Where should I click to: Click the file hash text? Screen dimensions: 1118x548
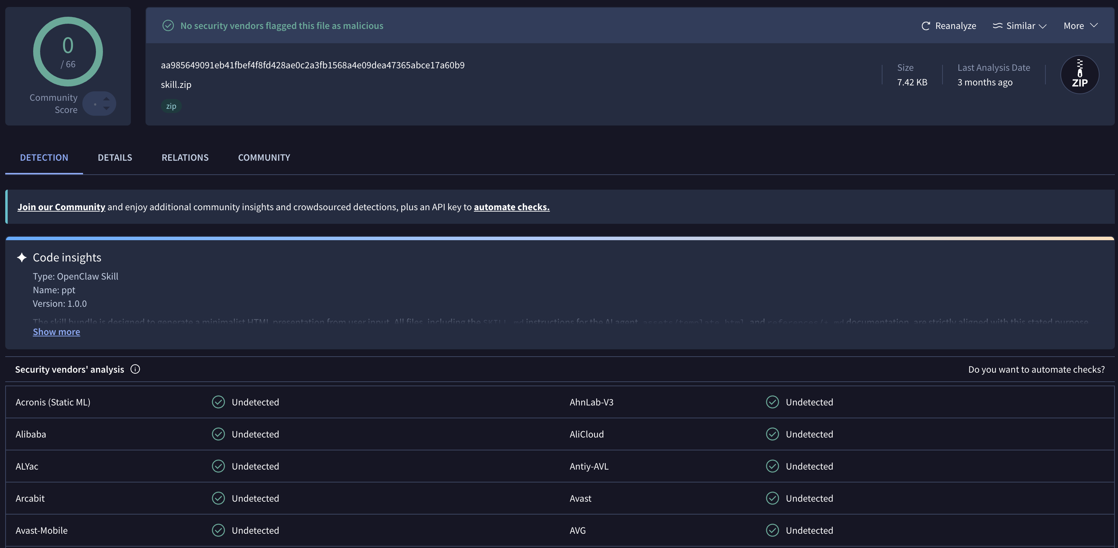pos(313,65)
